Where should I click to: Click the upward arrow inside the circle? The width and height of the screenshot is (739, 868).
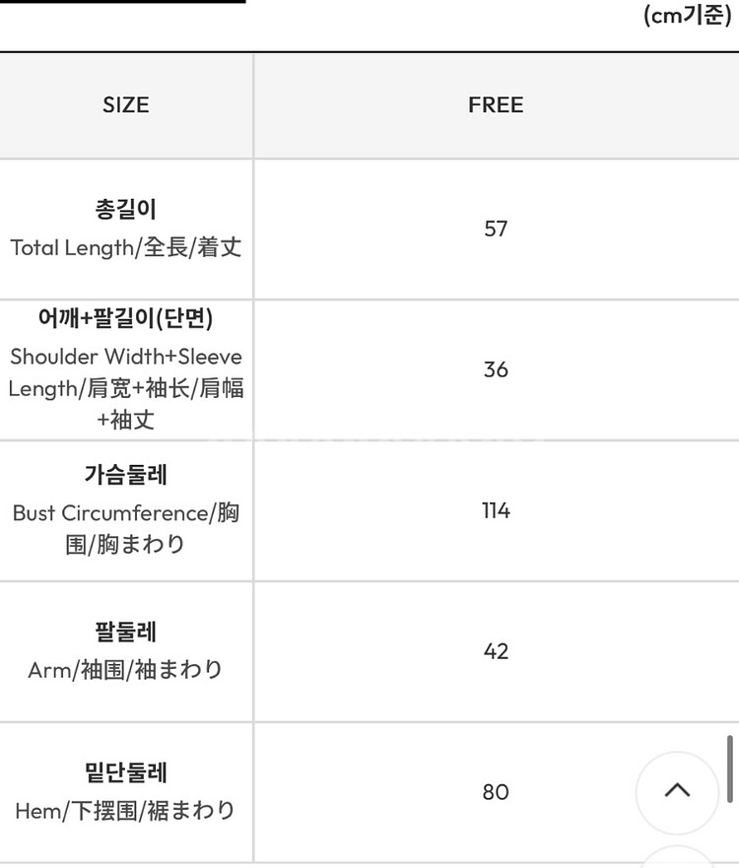[x=676, y=791]
